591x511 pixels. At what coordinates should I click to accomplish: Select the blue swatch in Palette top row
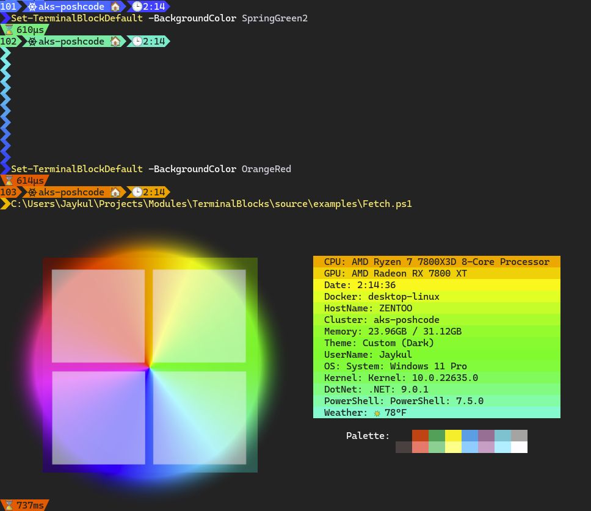[470, 436]
